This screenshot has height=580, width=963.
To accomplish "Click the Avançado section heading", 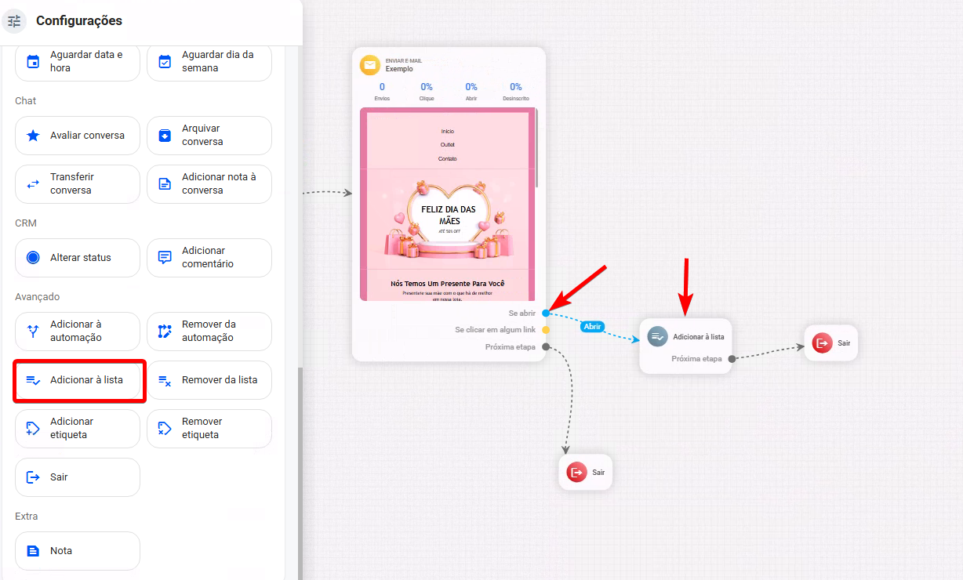I will click(x=38, y=297).
